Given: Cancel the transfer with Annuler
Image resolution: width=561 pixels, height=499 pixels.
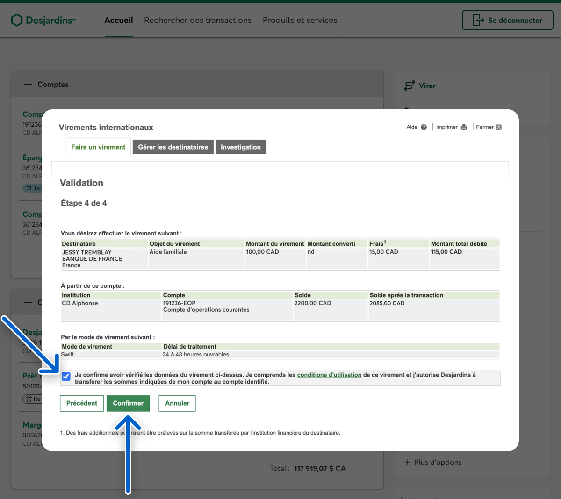Looking at the screenshot, I should [177, 403].
